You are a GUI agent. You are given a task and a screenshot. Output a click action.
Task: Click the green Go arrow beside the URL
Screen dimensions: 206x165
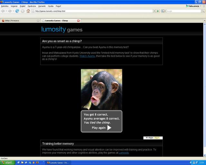click(158, 11)
